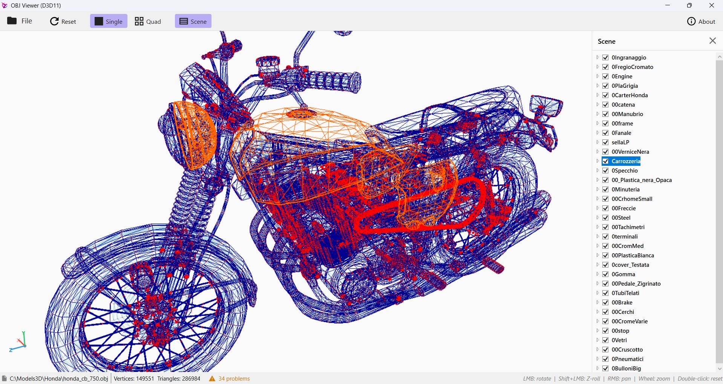723x384 pixels.
Task: Click the XYZ axis gizmo in viewport
Action: pos(18,342)
